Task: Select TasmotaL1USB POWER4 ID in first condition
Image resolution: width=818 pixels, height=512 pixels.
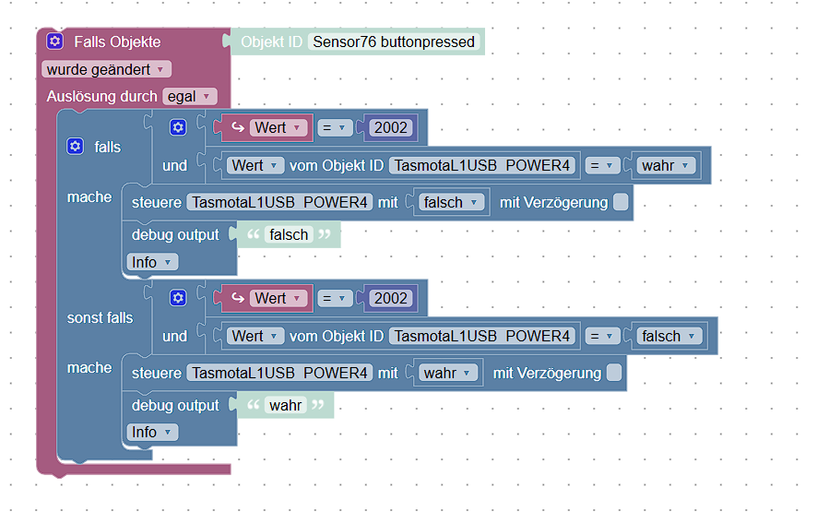Action: 482,165
